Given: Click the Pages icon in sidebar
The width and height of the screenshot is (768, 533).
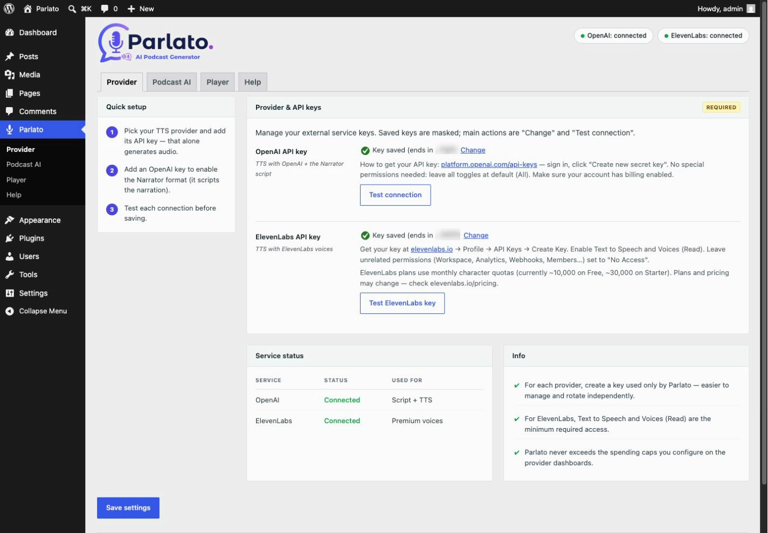Looking at the screenshot, I should 10,93.
